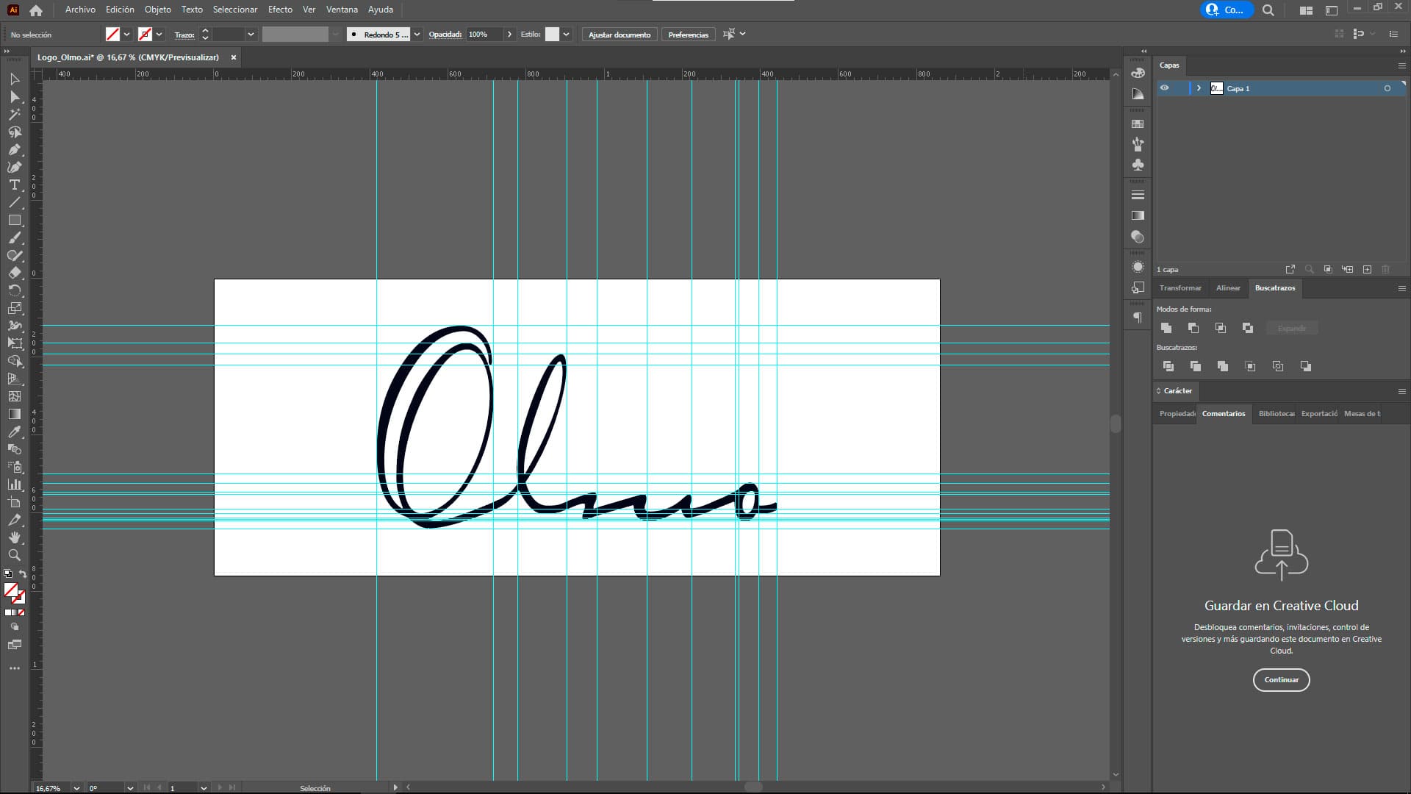Select the Eyedropper tool
The image size is (1411, 794).
(14, 432)
